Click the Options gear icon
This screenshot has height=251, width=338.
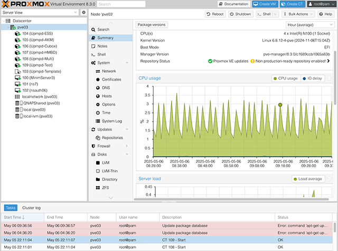click(98, 104)
